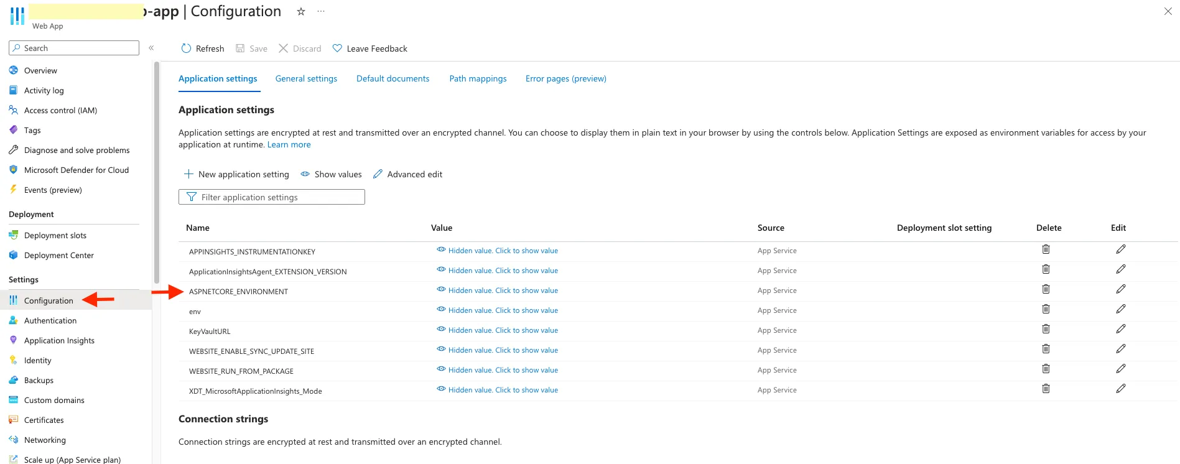Discard configuration changes
This screenshot has height=464, width=1180.
300,49
